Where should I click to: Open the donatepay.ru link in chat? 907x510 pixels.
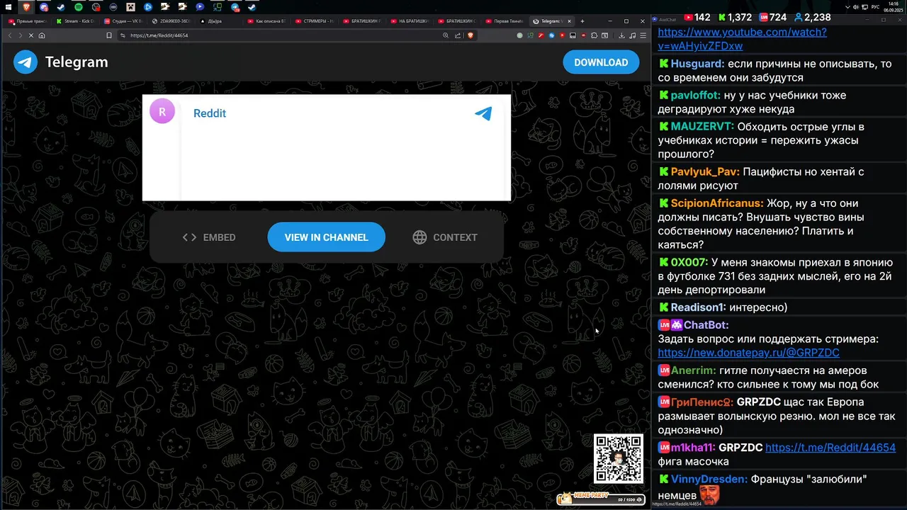pos(748,353)
